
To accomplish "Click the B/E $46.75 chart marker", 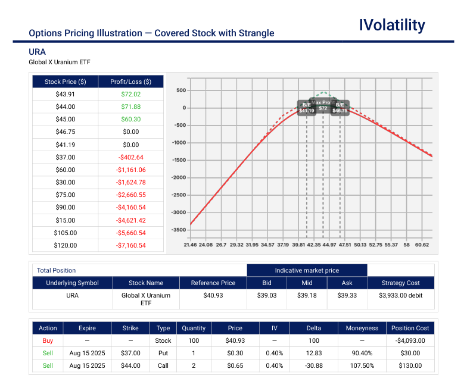I will (340, 108).
